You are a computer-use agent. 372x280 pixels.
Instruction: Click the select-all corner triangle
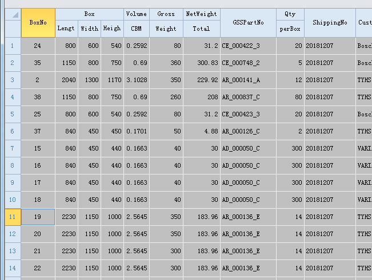15,15
